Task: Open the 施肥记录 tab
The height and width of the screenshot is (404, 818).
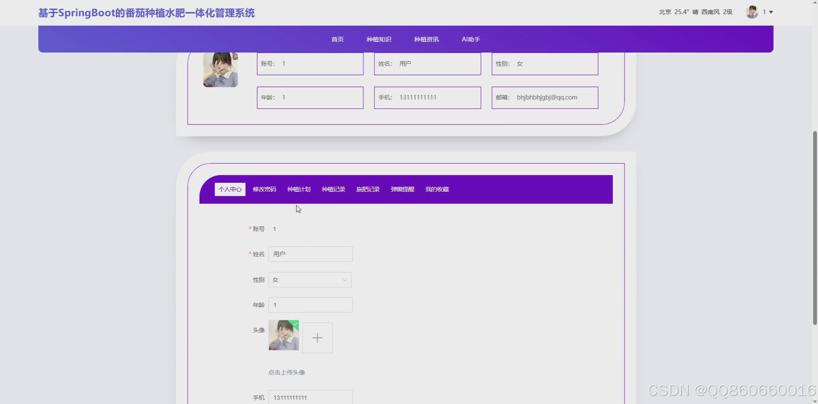Action: coord(368,189)
